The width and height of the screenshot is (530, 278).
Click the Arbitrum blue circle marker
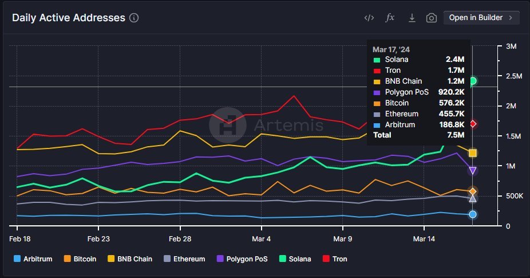pos(473,214)
